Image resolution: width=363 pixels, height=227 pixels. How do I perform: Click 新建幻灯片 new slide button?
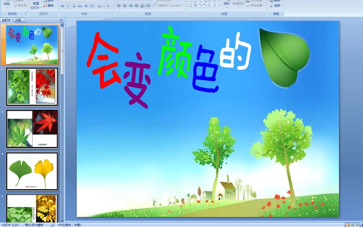(36, 6)
